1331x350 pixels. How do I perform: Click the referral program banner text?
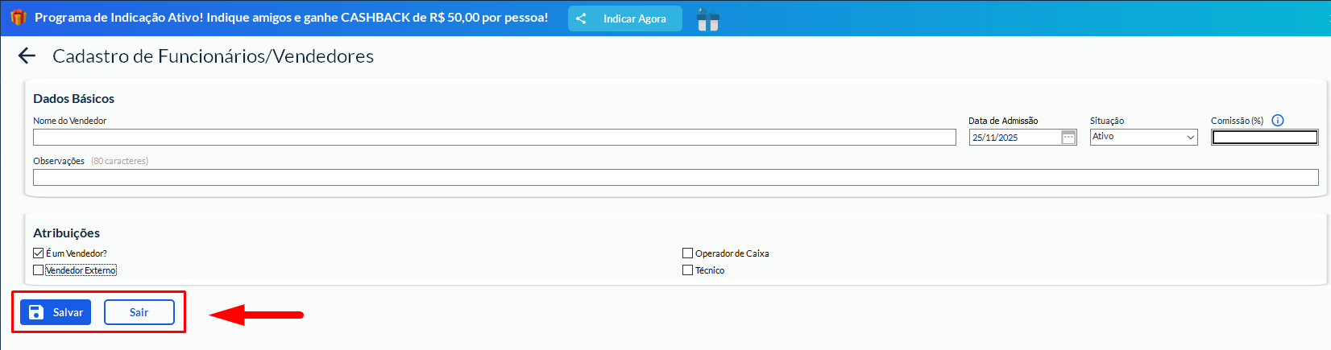[x=291, y=18]
